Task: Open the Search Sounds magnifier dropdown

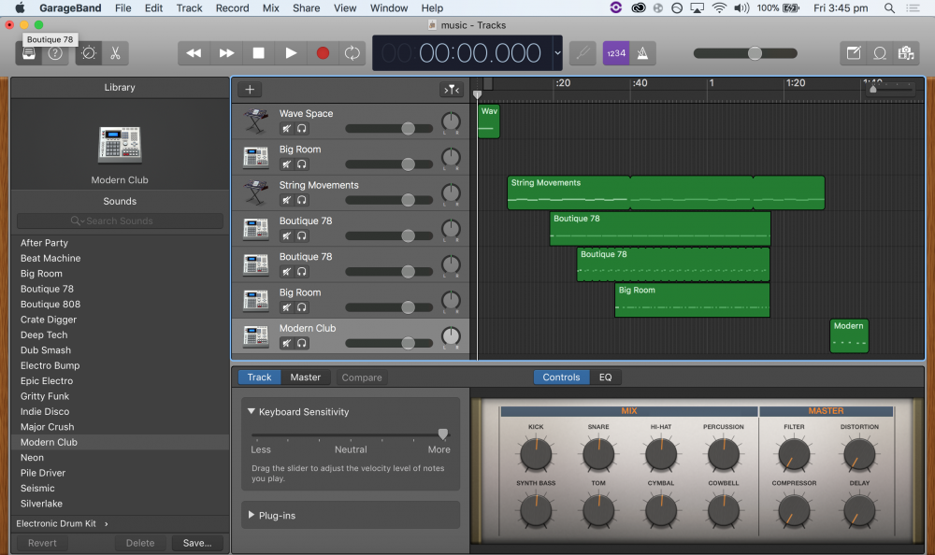Action: 78,221
